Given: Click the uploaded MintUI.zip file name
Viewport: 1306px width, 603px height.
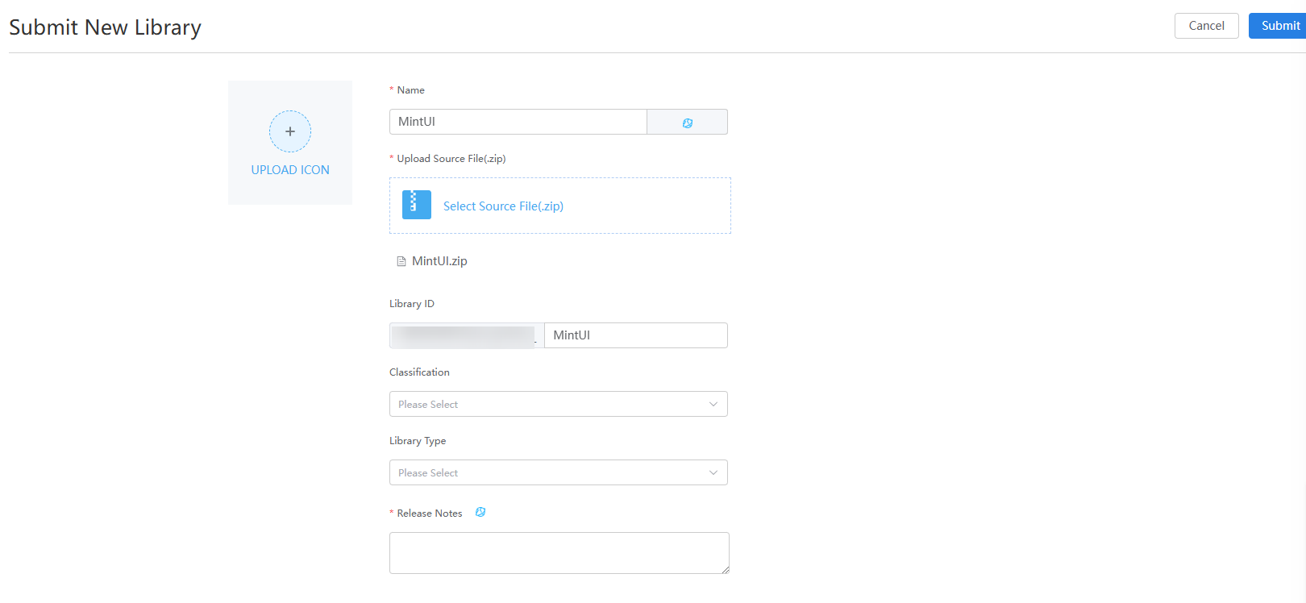Looking at the screenshot, I should click(439, 261).
